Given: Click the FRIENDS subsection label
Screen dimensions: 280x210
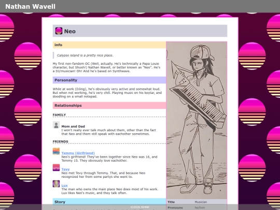Looking at the screenshot, I should pyautogui.click(x=60, y=142).
